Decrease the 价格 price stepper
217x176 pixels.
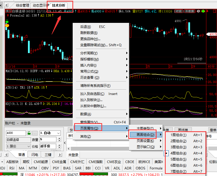click(59, 148)
